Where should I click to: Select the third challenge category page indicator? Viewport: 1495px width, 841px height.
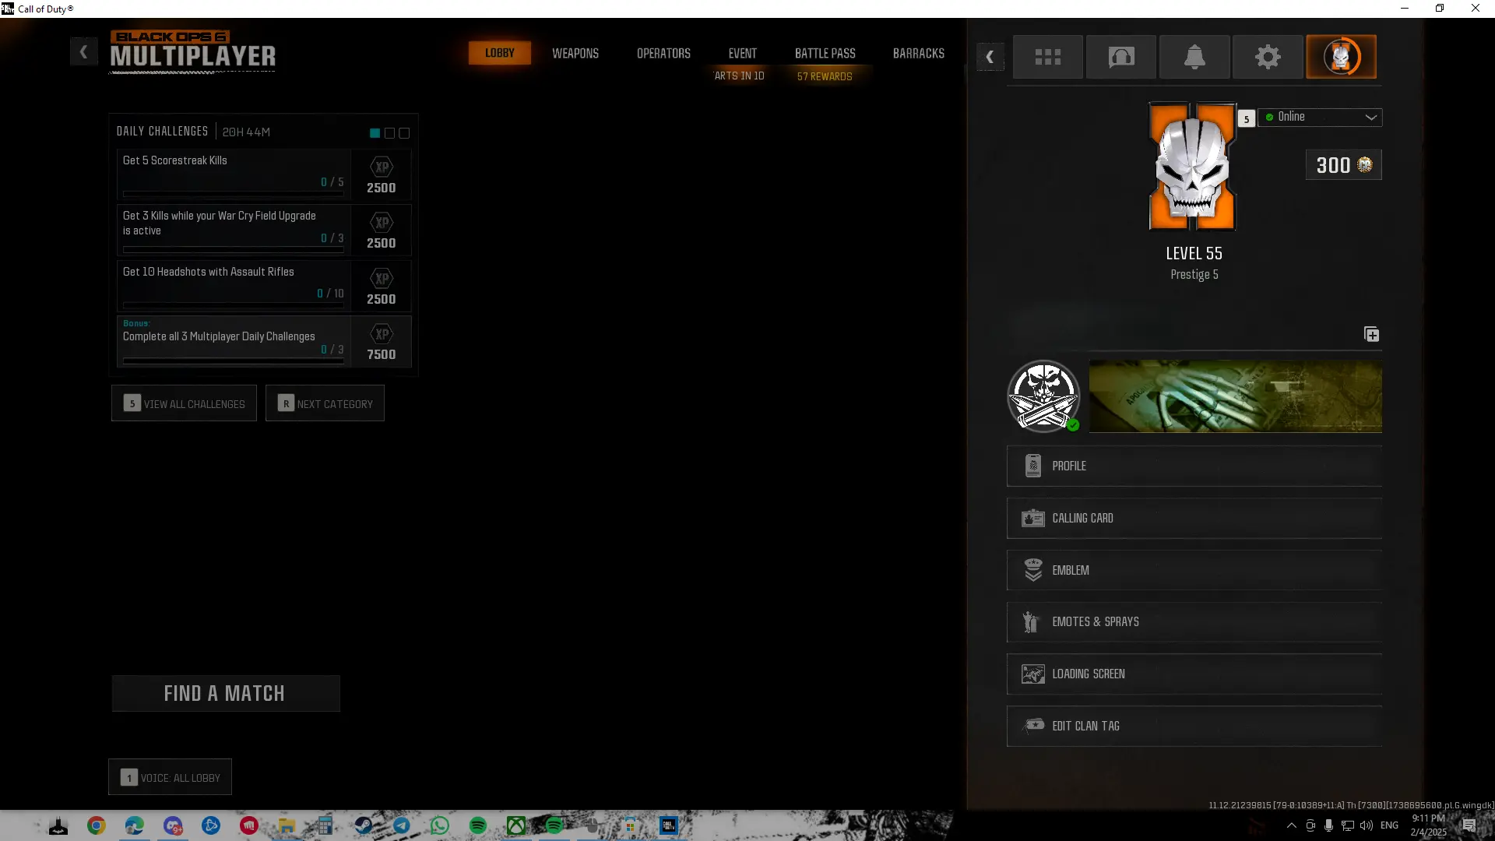[x=404, y=133]
